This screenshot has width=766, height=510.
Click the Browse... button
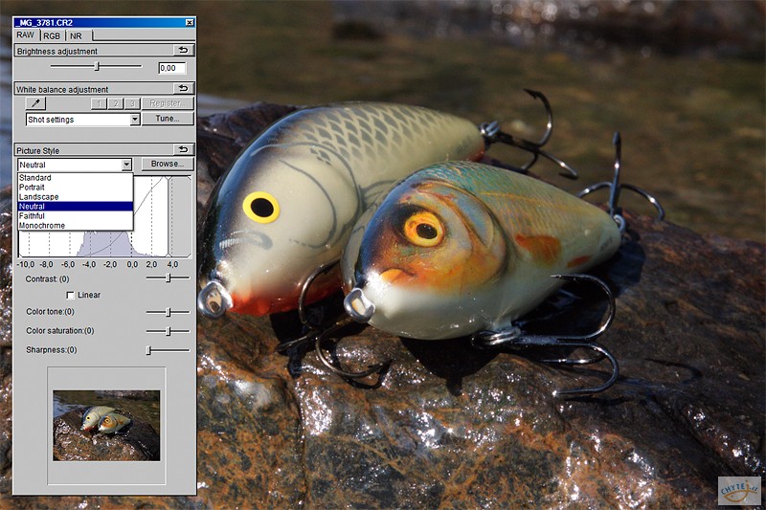[x=168, y=164]
